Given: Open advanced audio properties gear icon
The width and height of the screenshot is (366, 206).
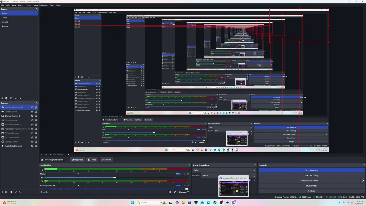Looking at the screenshot, I should pyautogui.click(x=175, y=192).
